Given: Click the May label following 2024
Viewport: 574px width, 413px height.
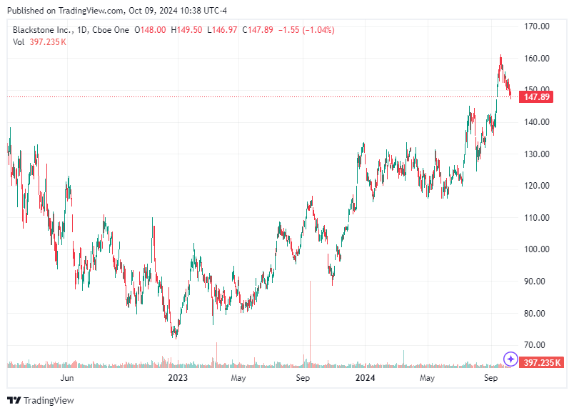Looking at the screenshot, I should tap(427, 378).
